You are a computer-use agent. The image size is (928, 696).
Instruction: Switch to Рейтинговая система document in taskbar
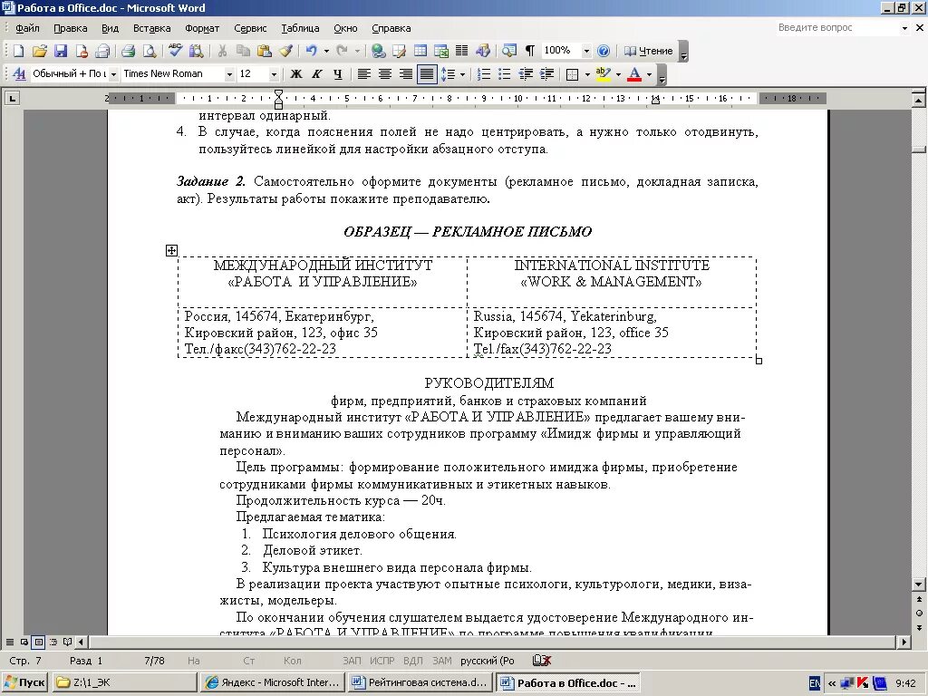point(420,682)
